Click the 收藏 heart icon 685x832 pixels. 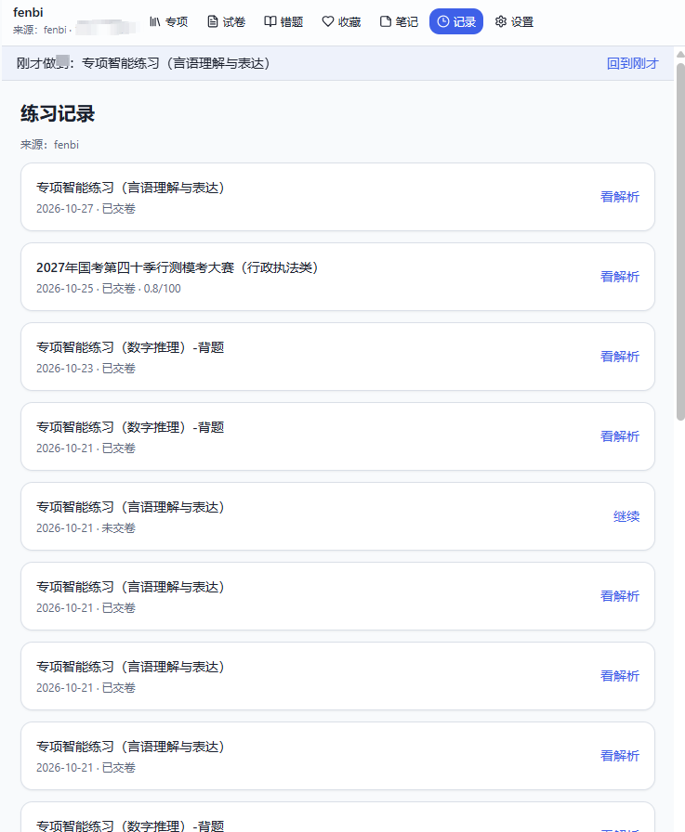pos(328,21)
